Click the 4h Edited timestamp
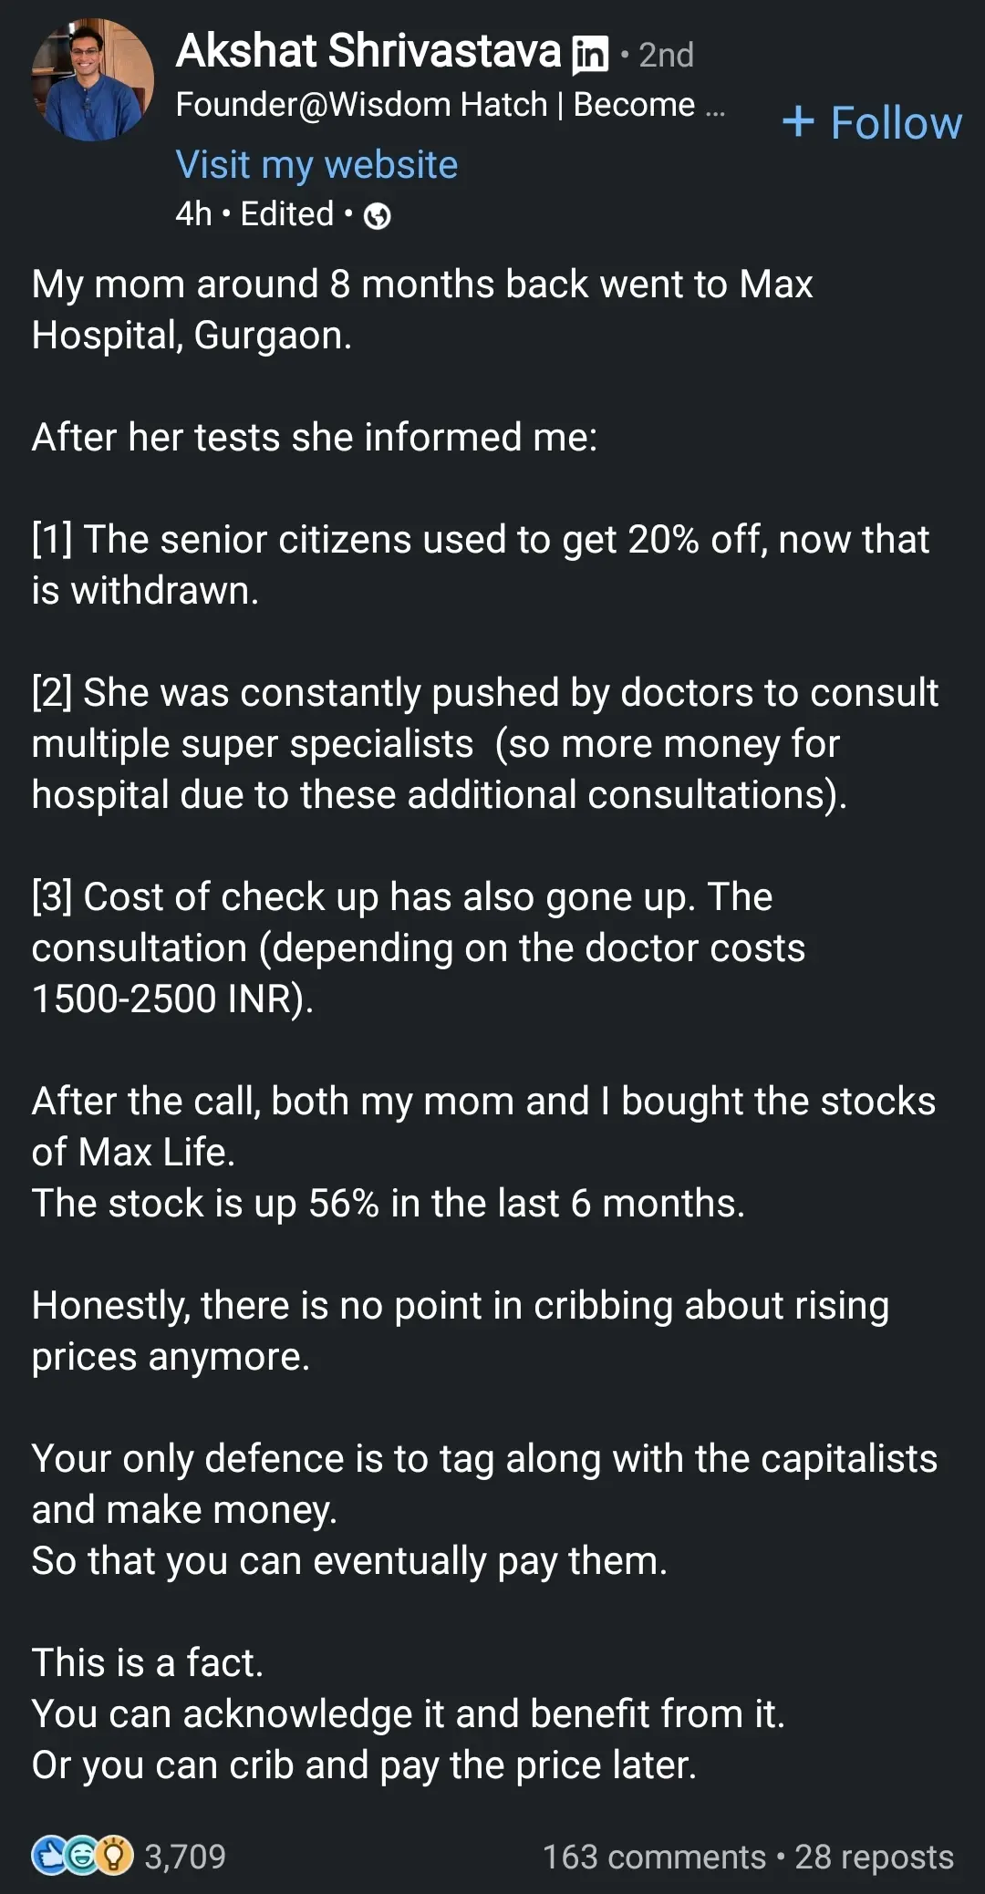Image resolution: width=985 pixels, height=1894 pixels. pos(254,214)
